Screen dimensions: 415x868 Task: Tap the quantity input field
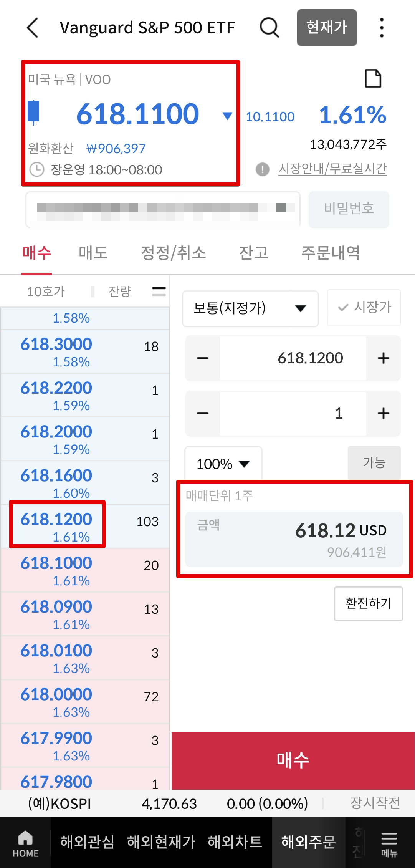coord(293,414)
